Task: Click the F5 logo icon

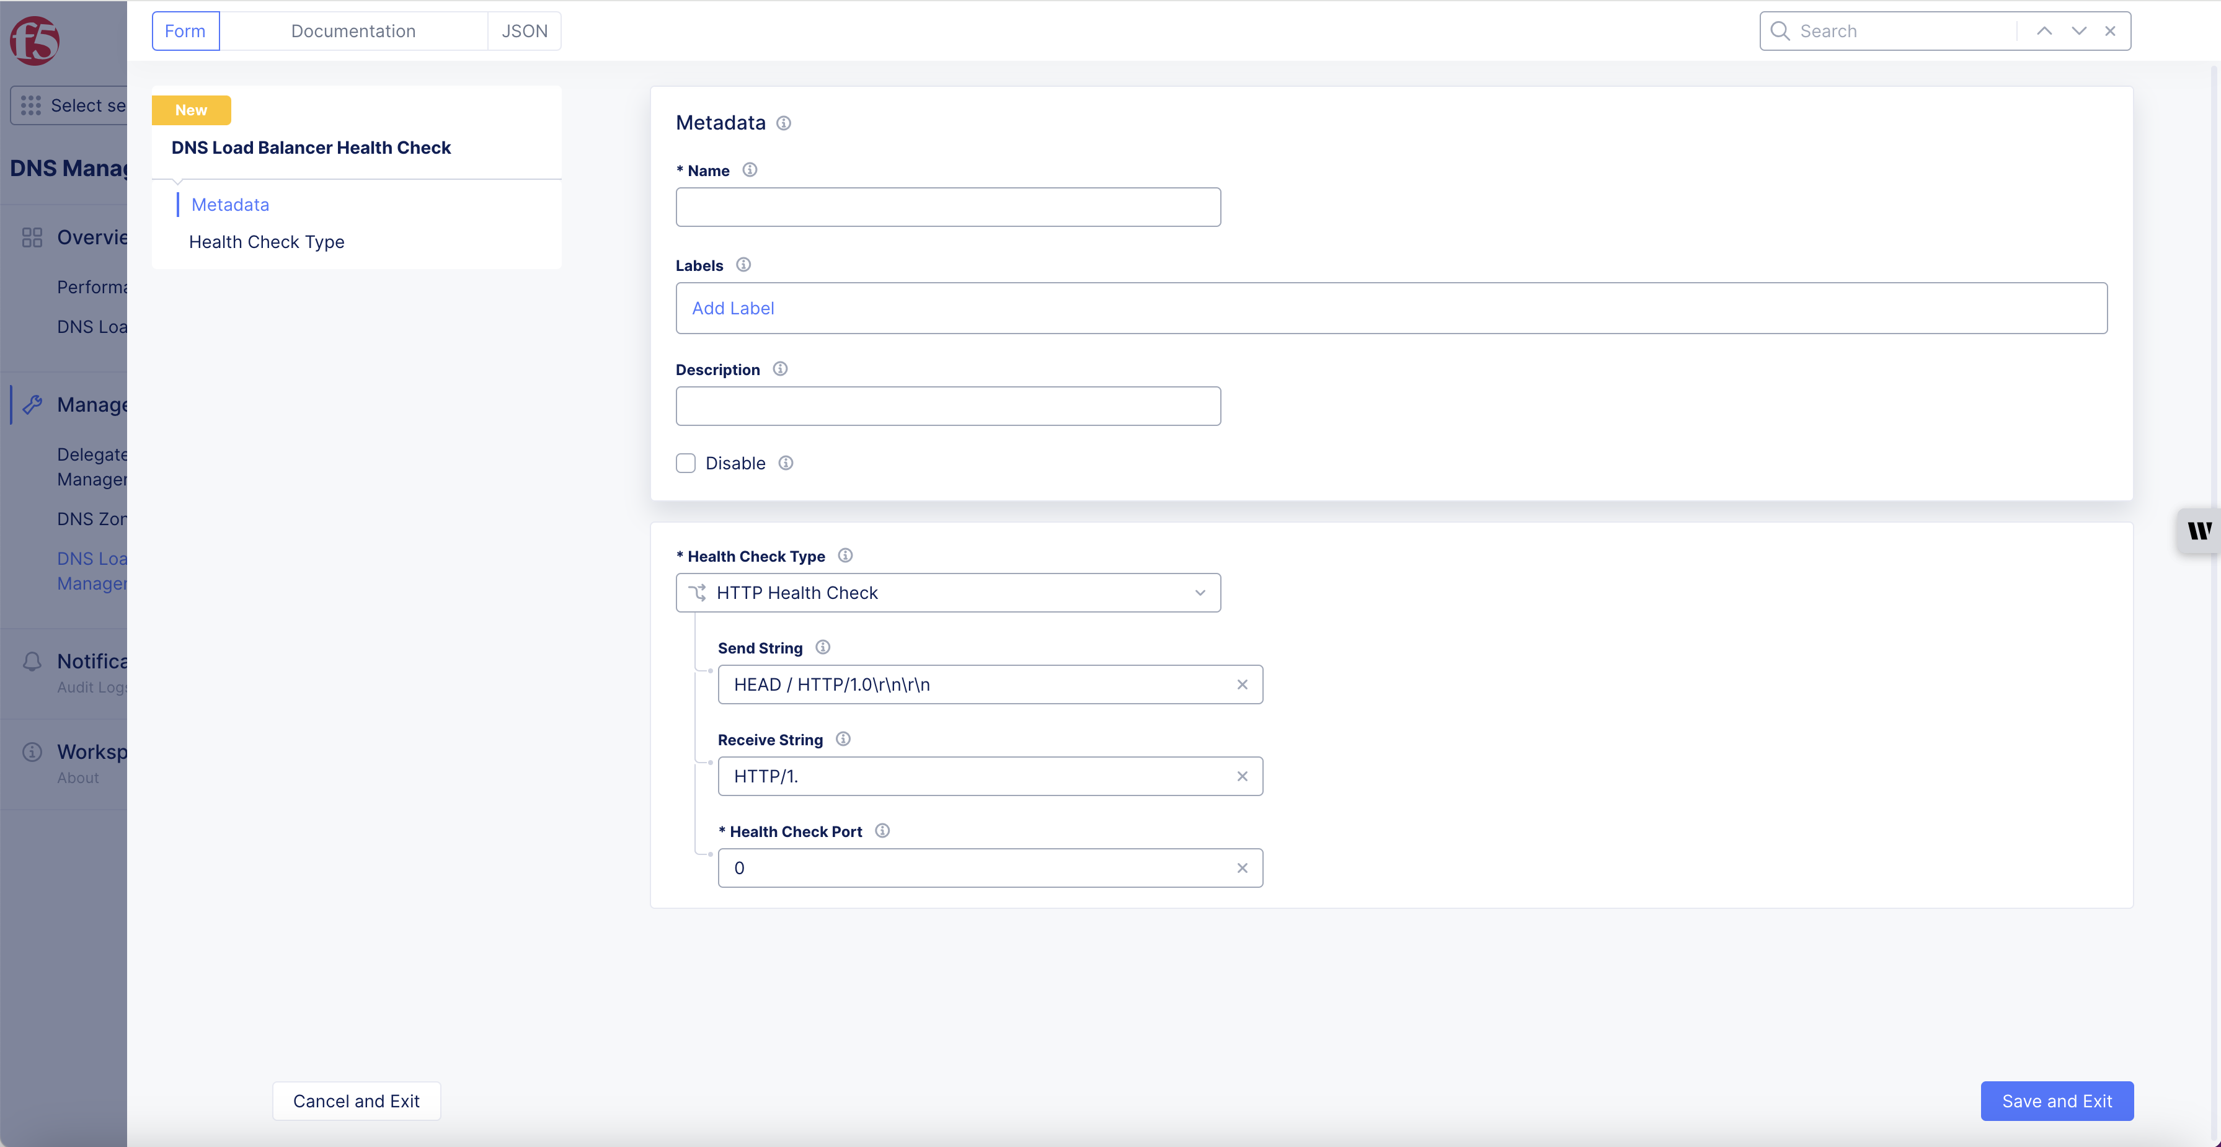Action: click(x=35, y=40)
